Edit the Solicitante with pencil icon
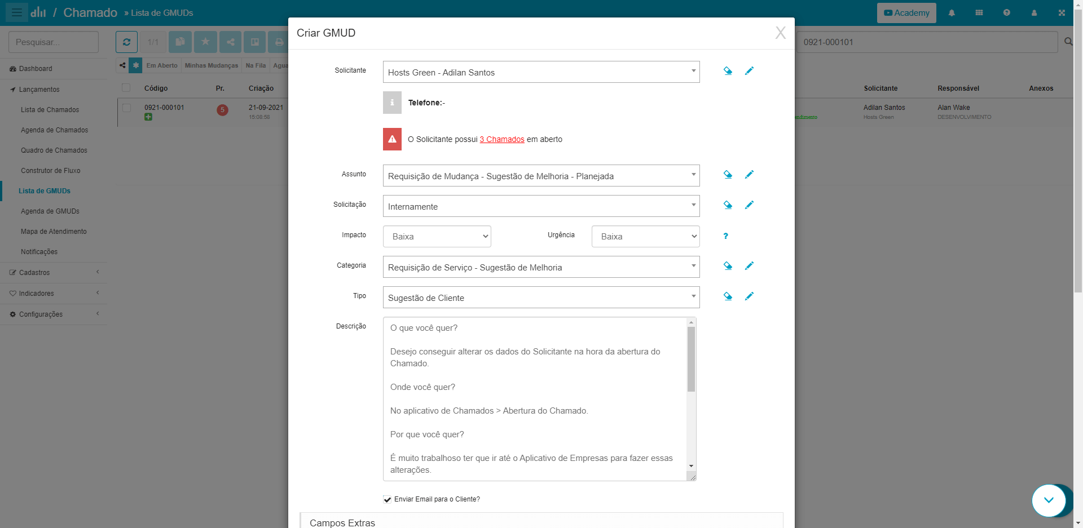Viewport: 1083px width, 528px height. tap(749, 71)
